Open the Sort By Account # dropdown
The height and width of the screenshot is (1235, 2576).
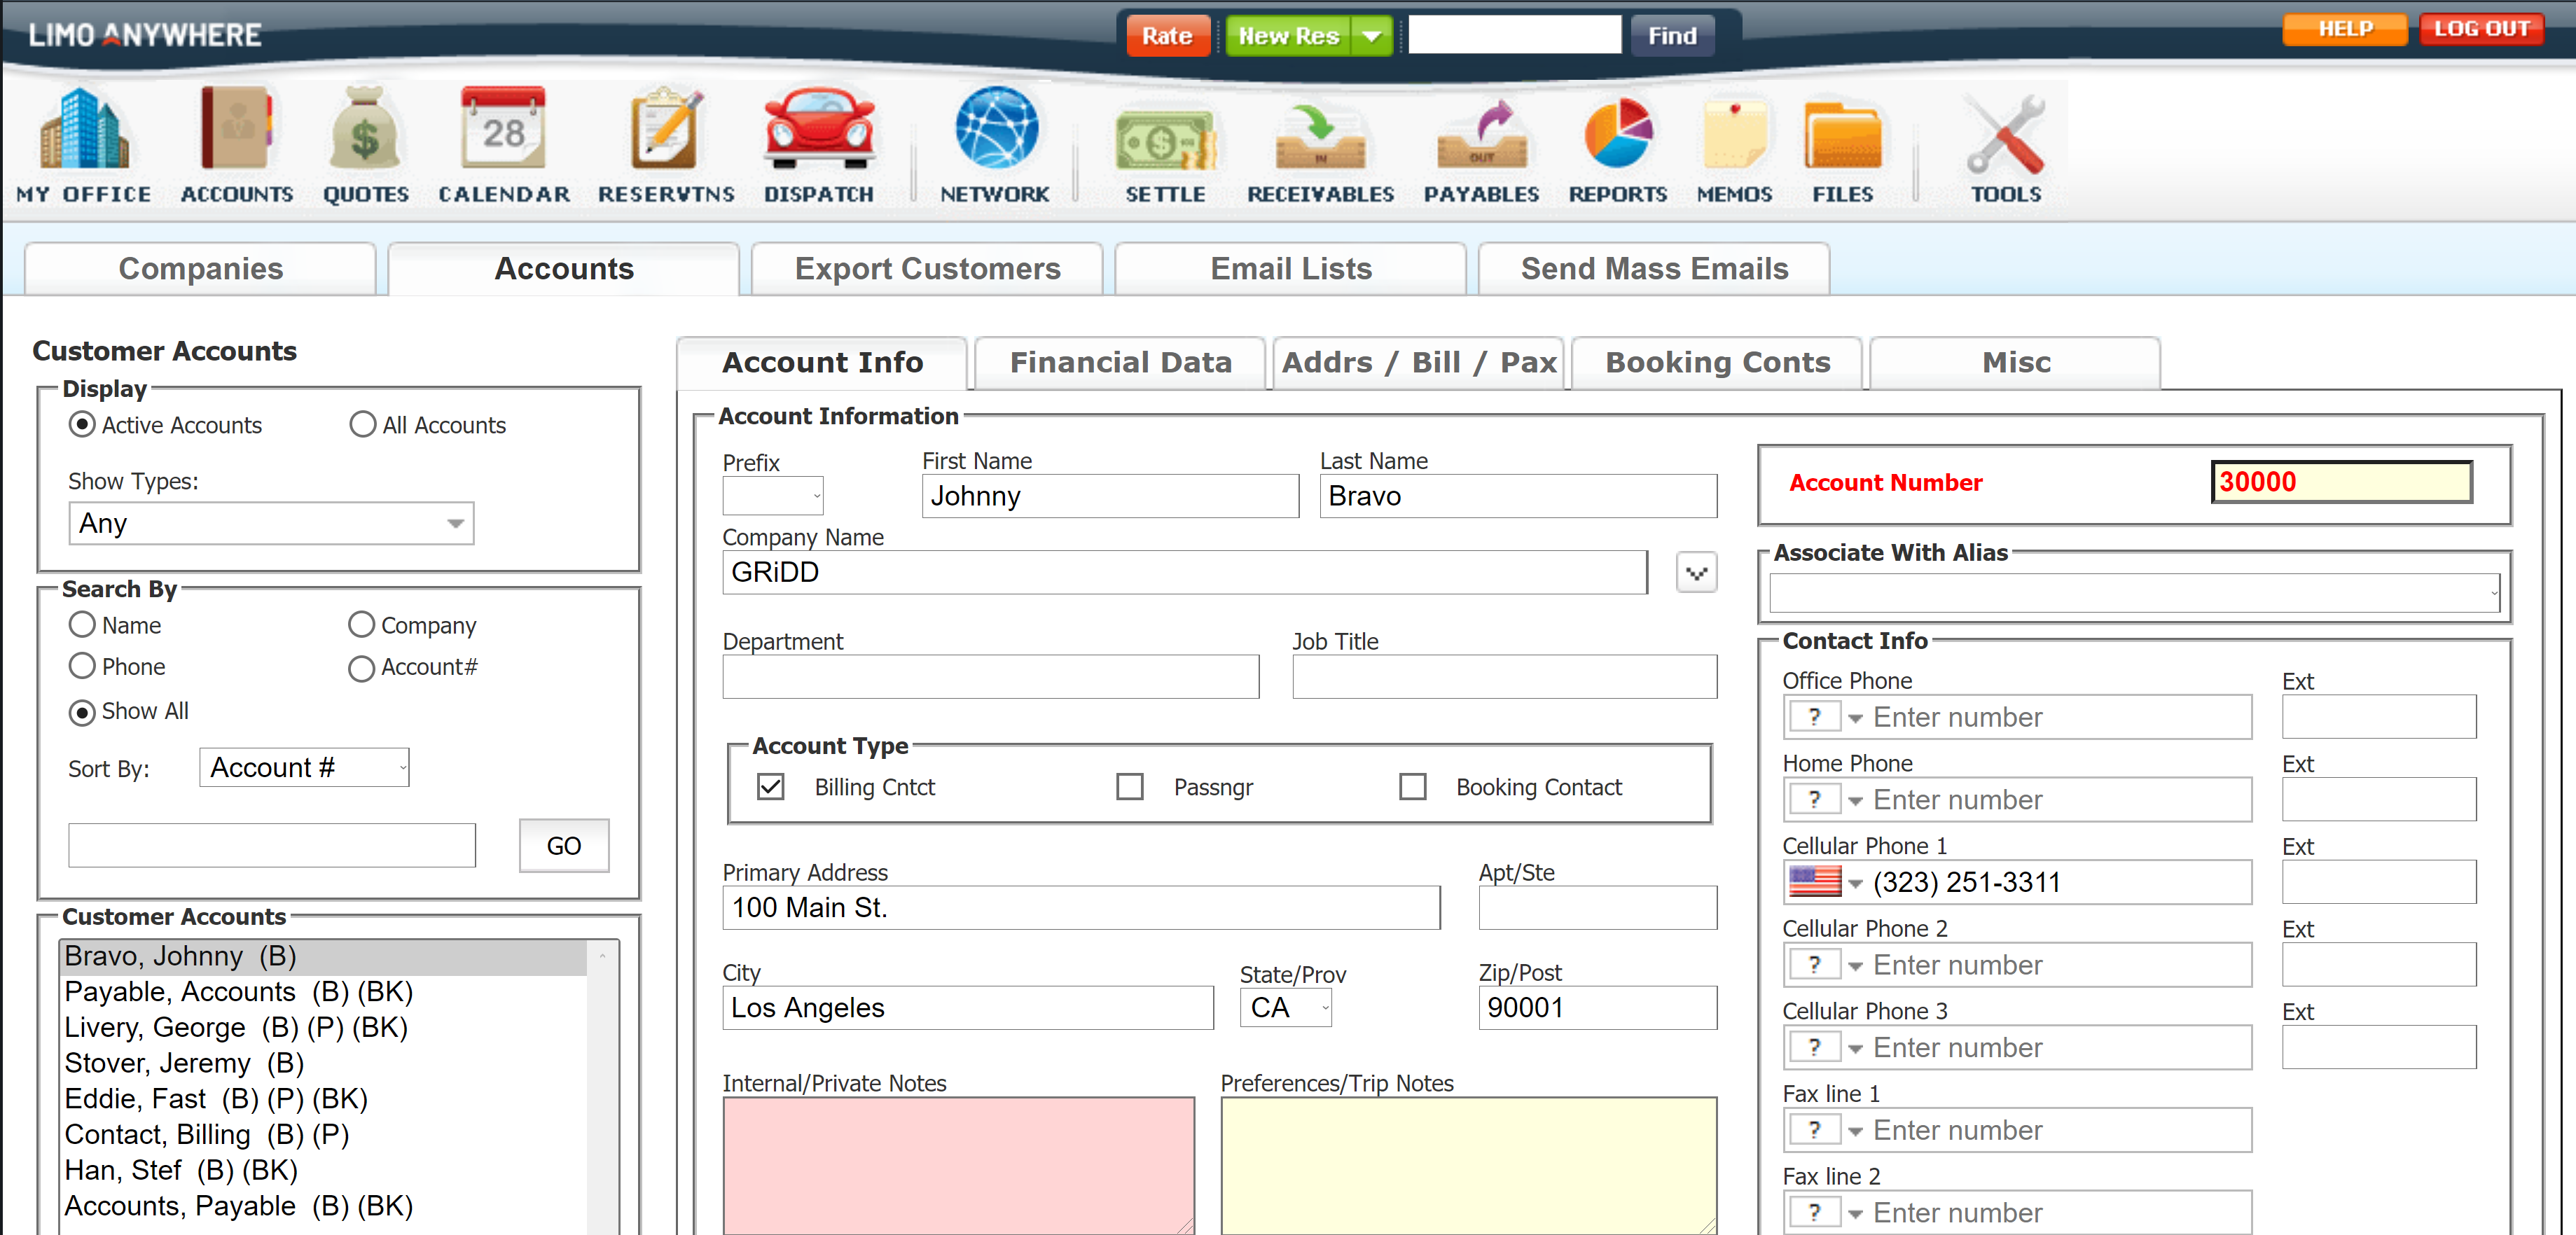[x=304, y=768]
